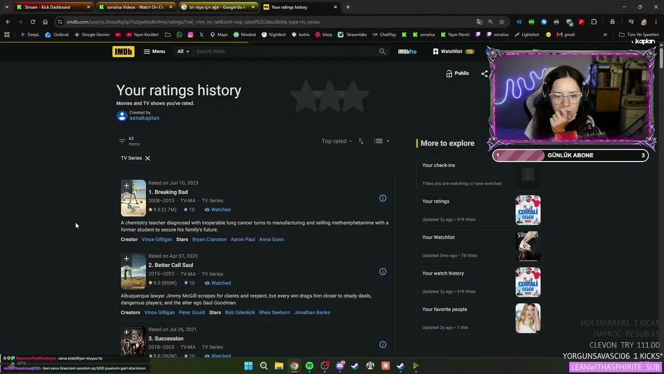The image size is (664, 374).
Task: Open Jonathan Banks's page
Action: coord(312,313)
